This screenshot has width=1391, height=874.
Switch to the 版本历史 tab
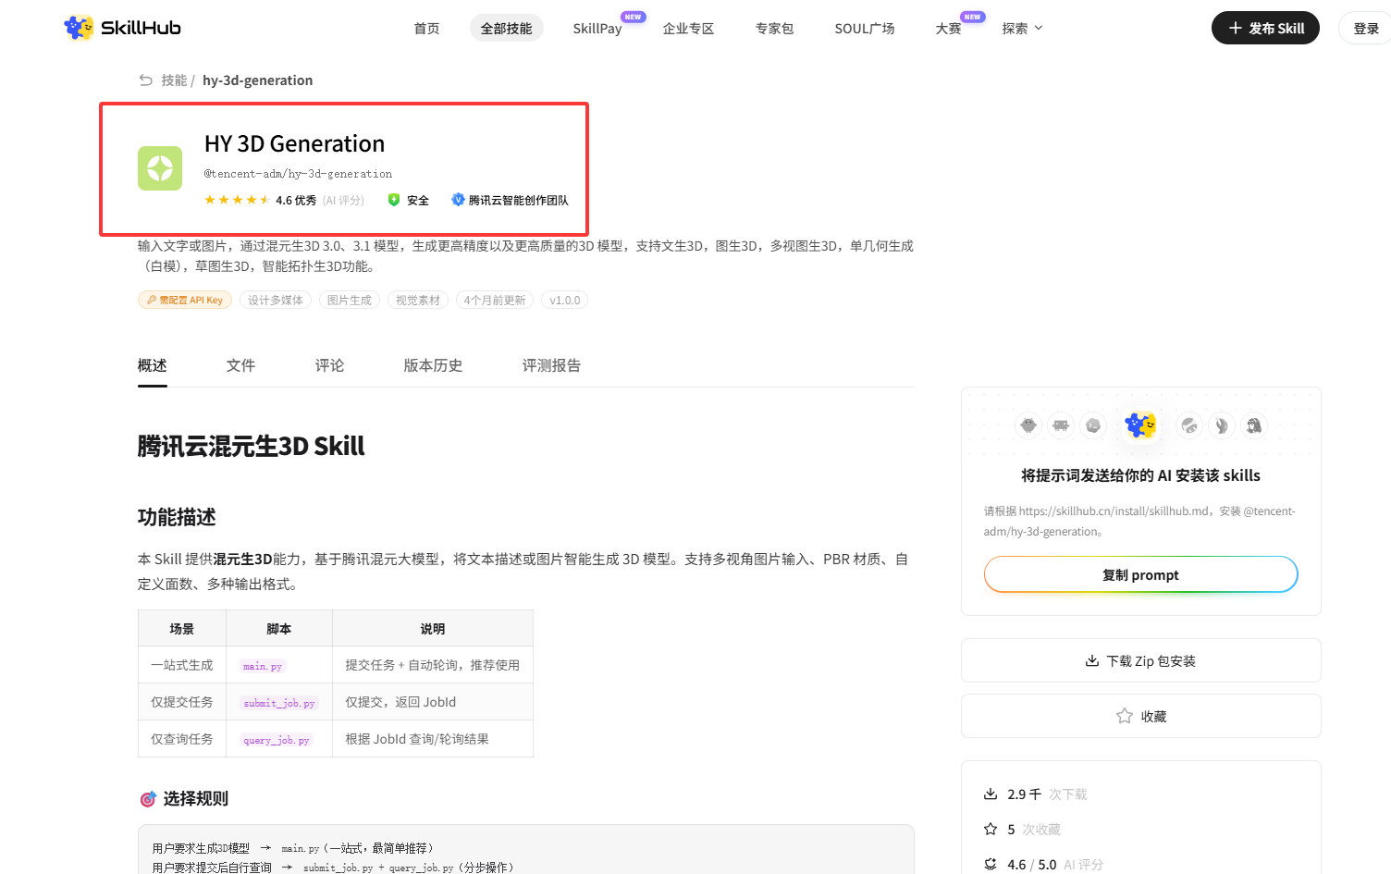434,366
